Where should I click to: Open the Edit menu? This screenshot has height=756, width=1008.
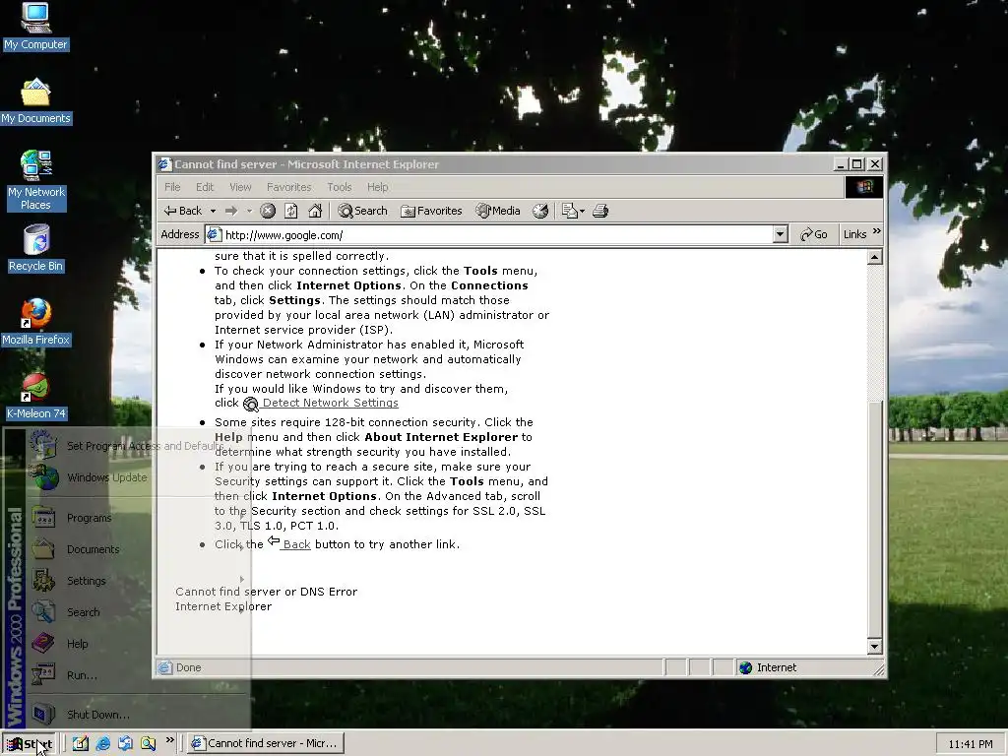coord(205,187)
